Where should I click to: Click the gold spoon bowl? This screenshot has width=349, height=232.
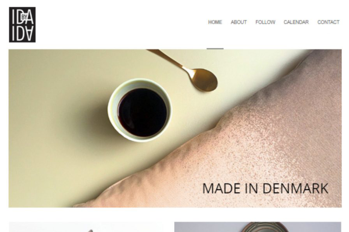[204, 80]
